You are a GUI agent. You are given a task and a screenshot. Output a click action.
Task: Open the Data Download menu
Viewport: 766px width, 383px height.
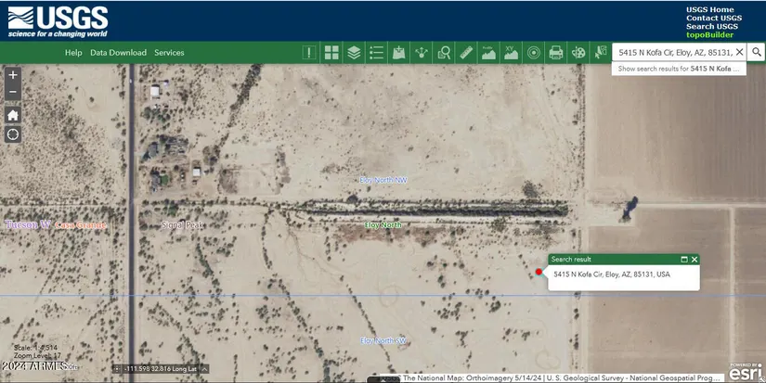118,53
